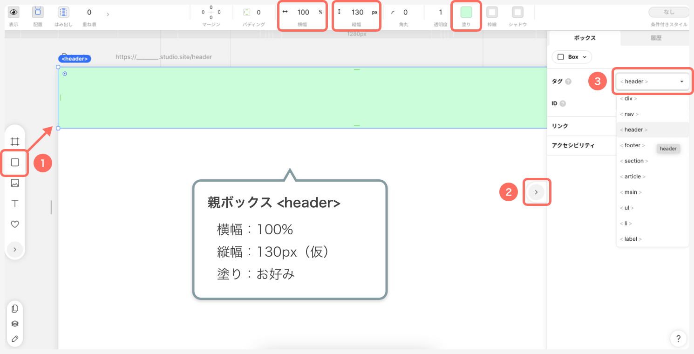Open the 枠線 border swatch

(492, 13)
